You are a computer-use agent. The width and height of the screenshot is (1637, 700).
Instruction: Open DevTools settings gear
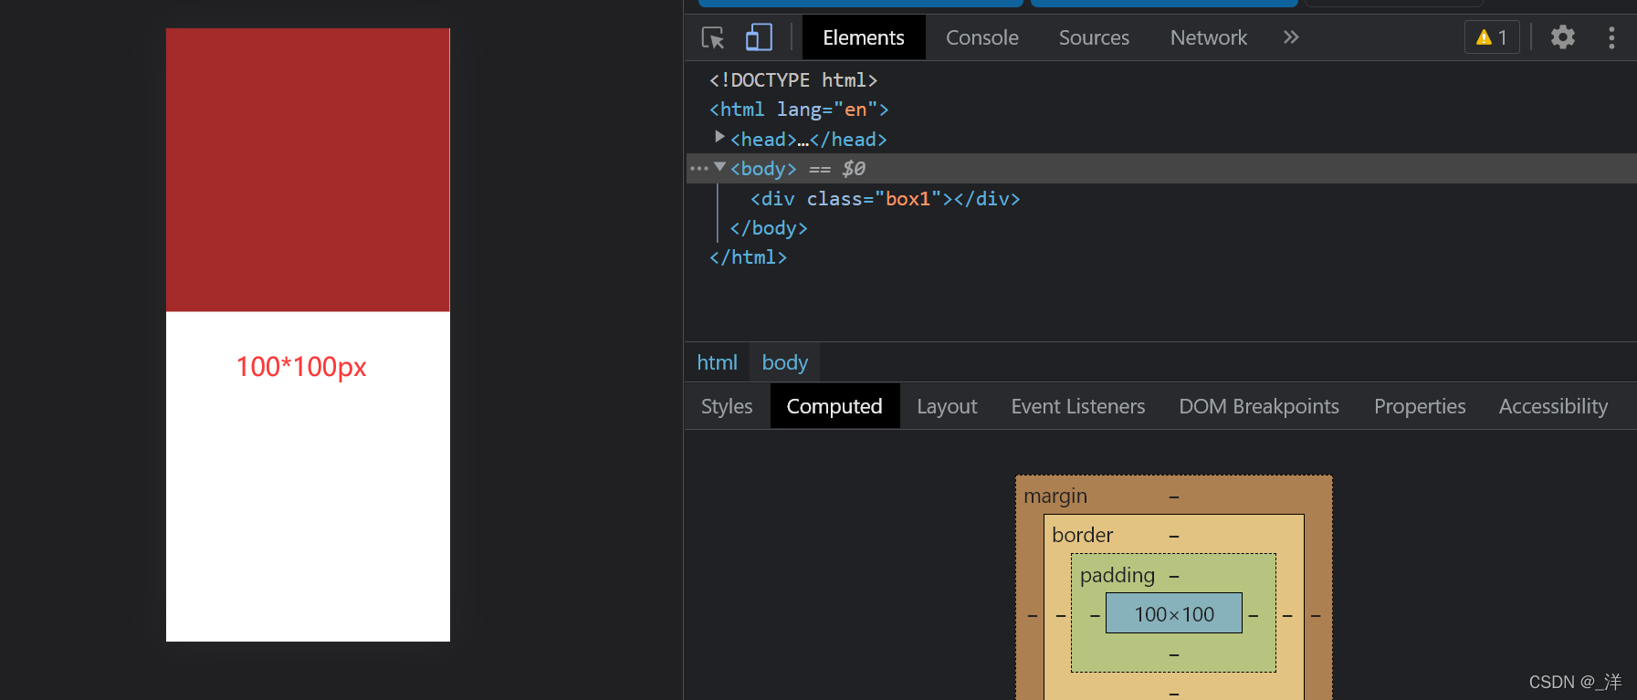coord(1563,37)
